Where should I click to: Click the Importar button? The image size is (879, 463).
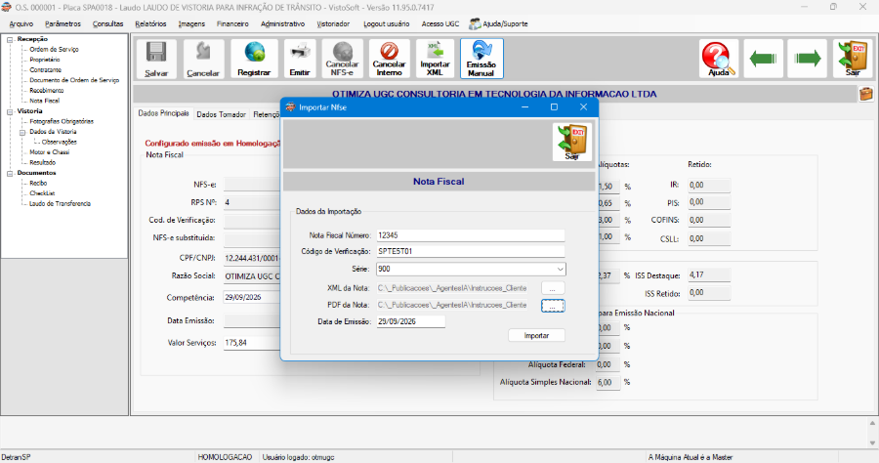536,335
